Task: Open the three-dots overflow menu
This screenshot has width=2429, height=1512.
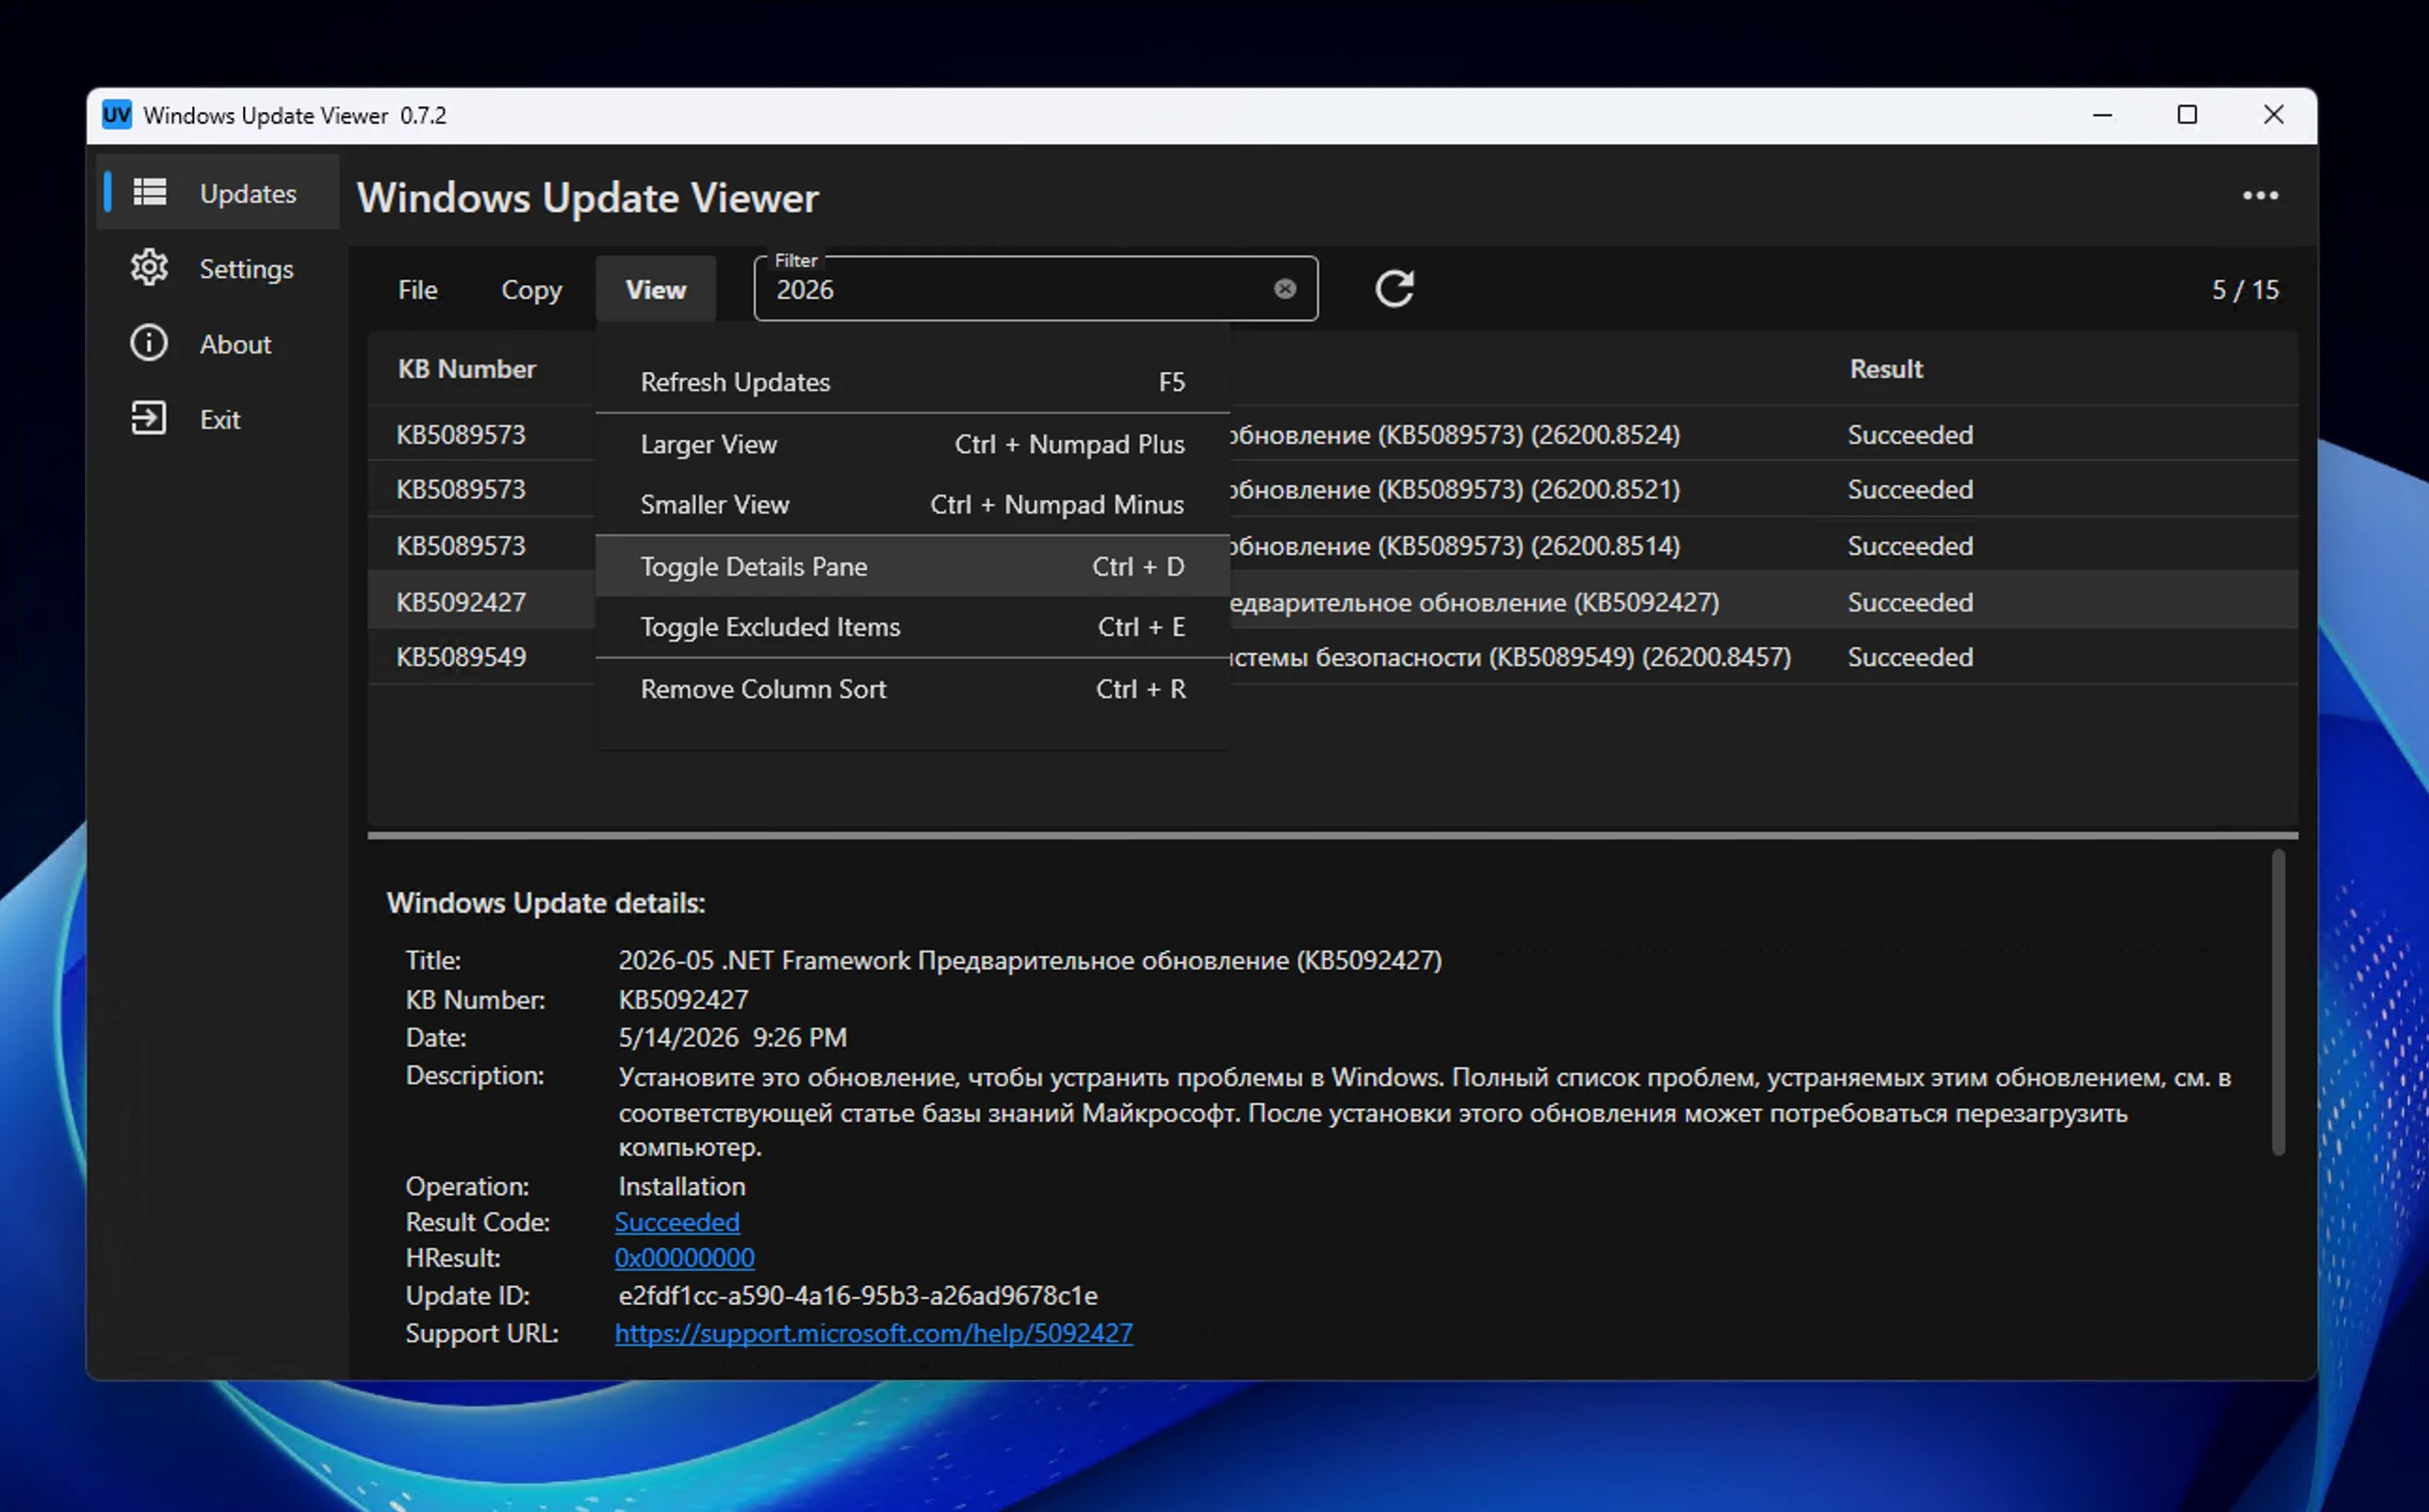Action: coord(2260,196)
